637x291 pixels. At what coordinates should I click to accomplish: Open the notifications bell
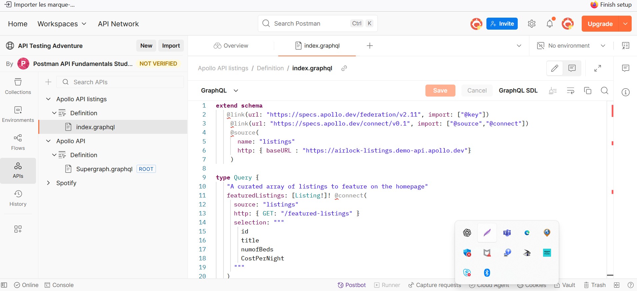(x=550, y=24)
